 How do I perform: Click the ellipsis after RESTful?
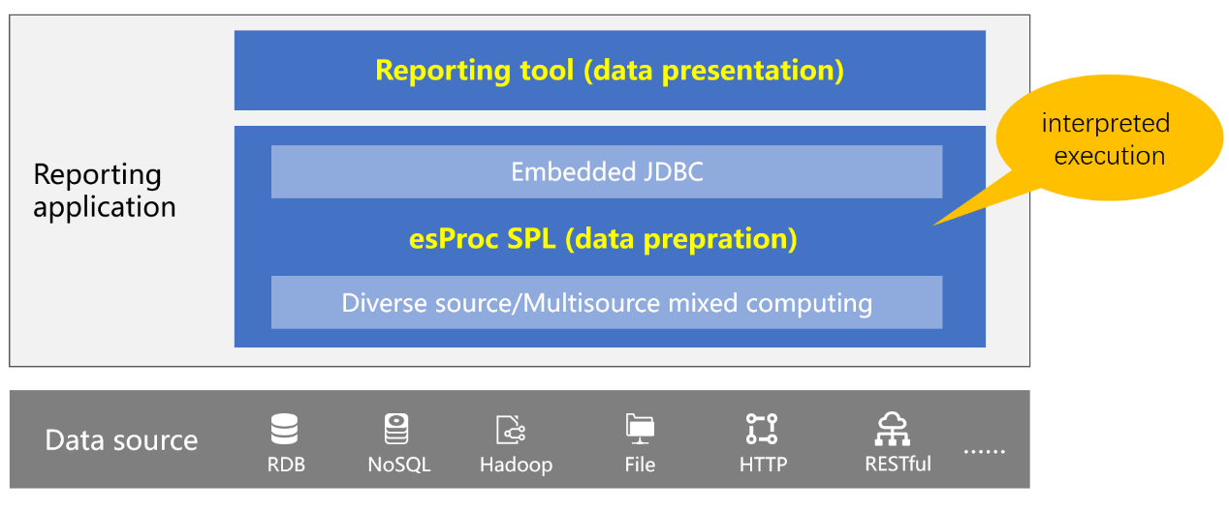[985, 451]
